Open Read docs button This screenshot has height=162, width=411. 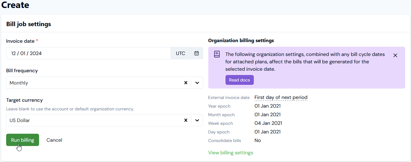click(x=239, y=80)
